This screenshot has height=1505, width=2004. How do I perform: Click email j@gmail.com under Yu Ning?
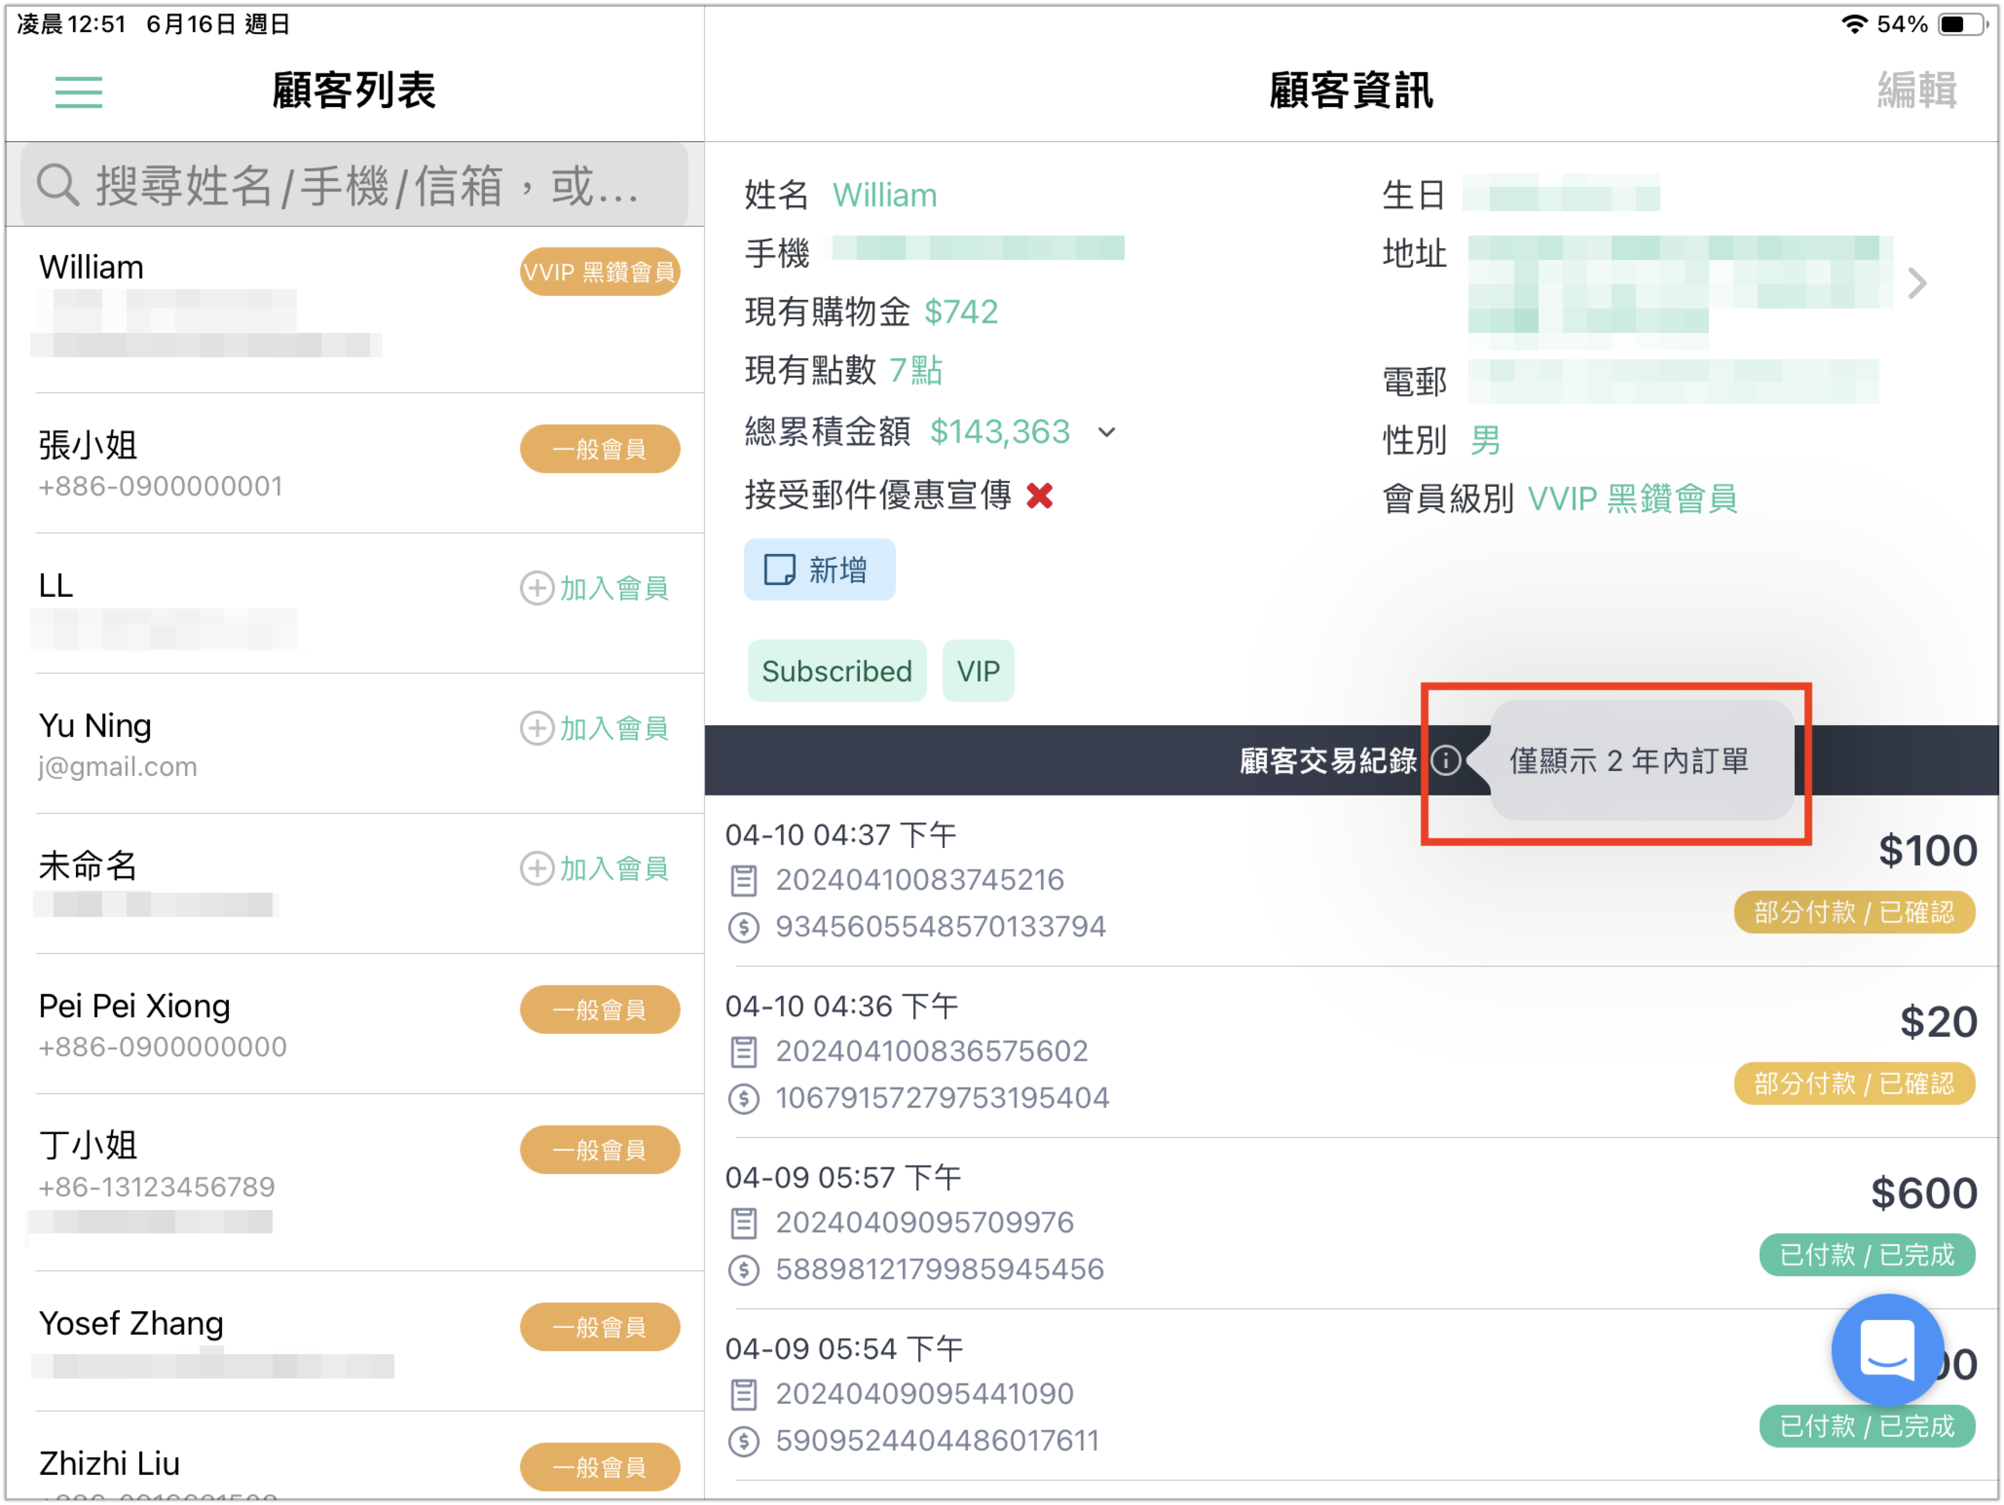click(x=118, y=766)
